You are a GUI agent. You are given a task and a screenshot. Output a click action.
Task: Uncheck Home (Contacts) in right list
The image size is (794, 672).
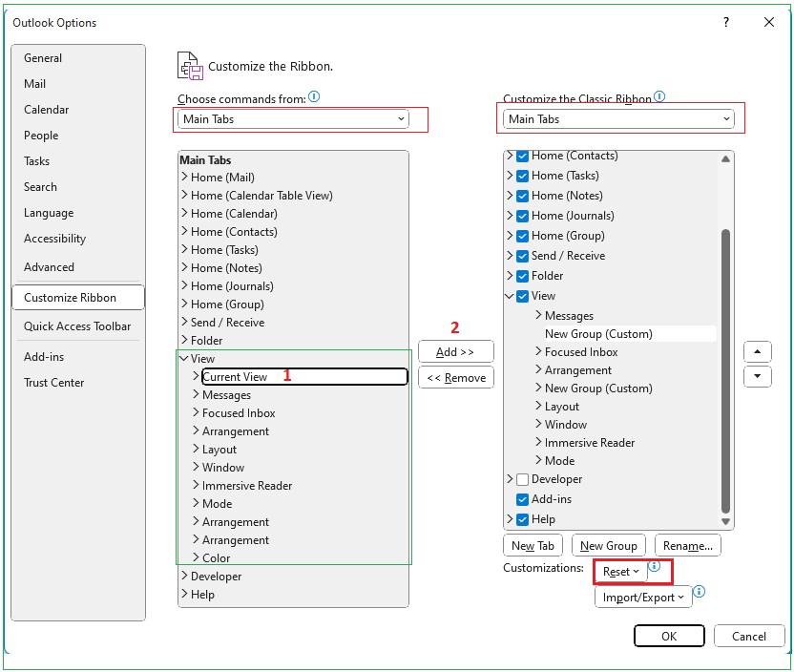[523, 156]
